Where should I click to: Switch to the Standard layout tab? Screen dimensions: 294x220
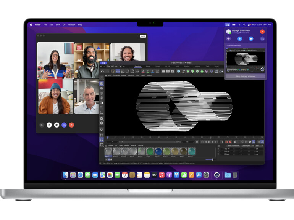(x=137, y=66)
